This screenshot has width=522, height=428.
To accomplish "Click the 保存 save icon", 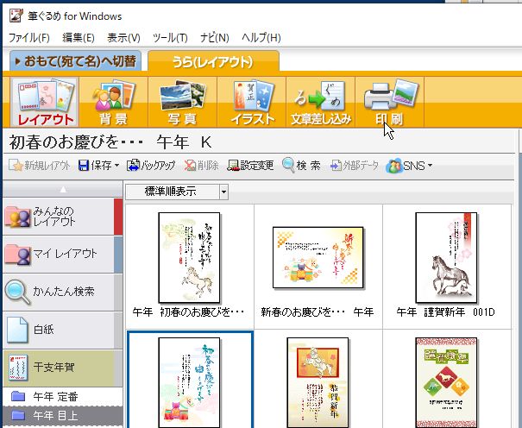I will click(x=83, y=166).
